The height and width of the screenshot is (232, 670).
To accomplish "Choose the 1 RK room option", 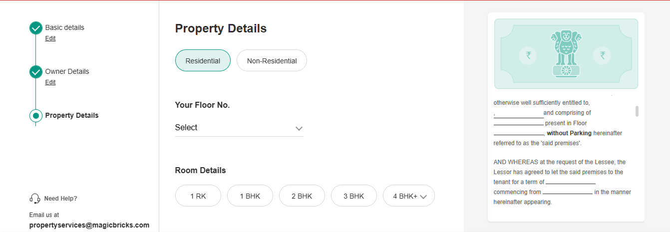I will [x=198, y=196].
